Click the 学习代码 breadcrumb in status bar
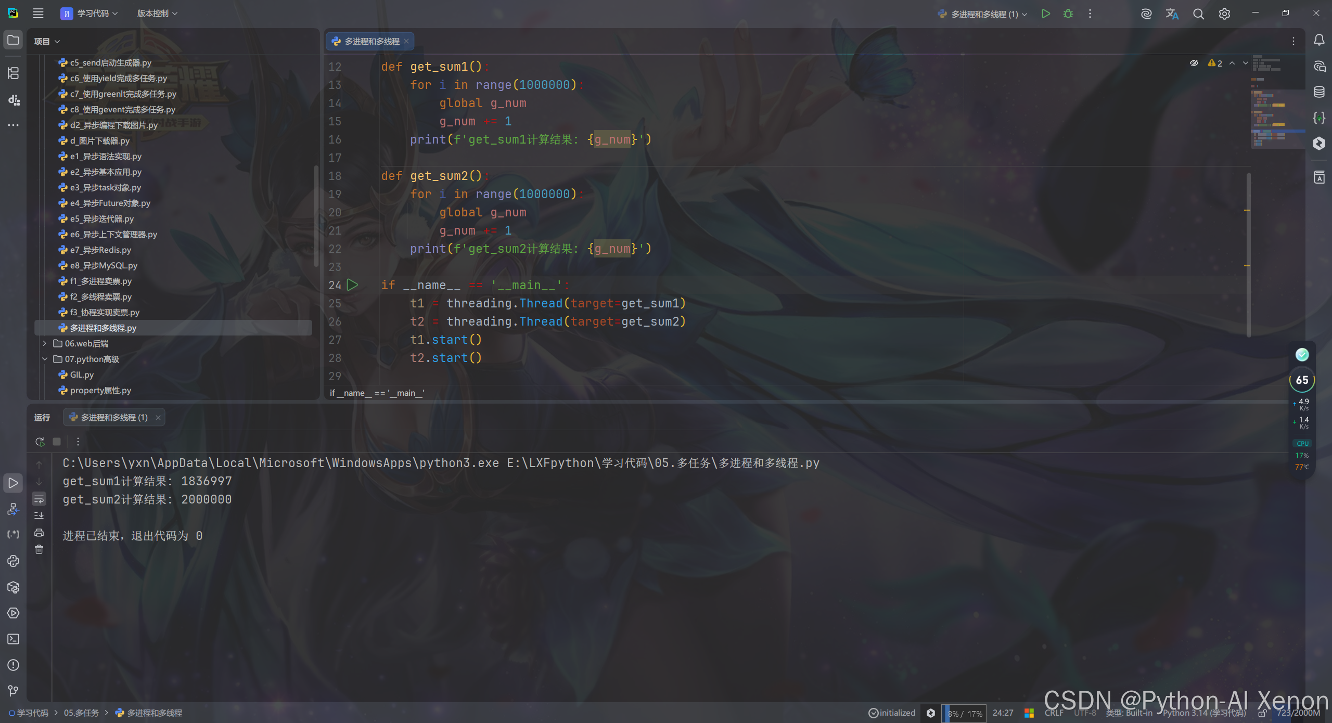This screenshot has width=1332, height=723. (x=29, y=713)
